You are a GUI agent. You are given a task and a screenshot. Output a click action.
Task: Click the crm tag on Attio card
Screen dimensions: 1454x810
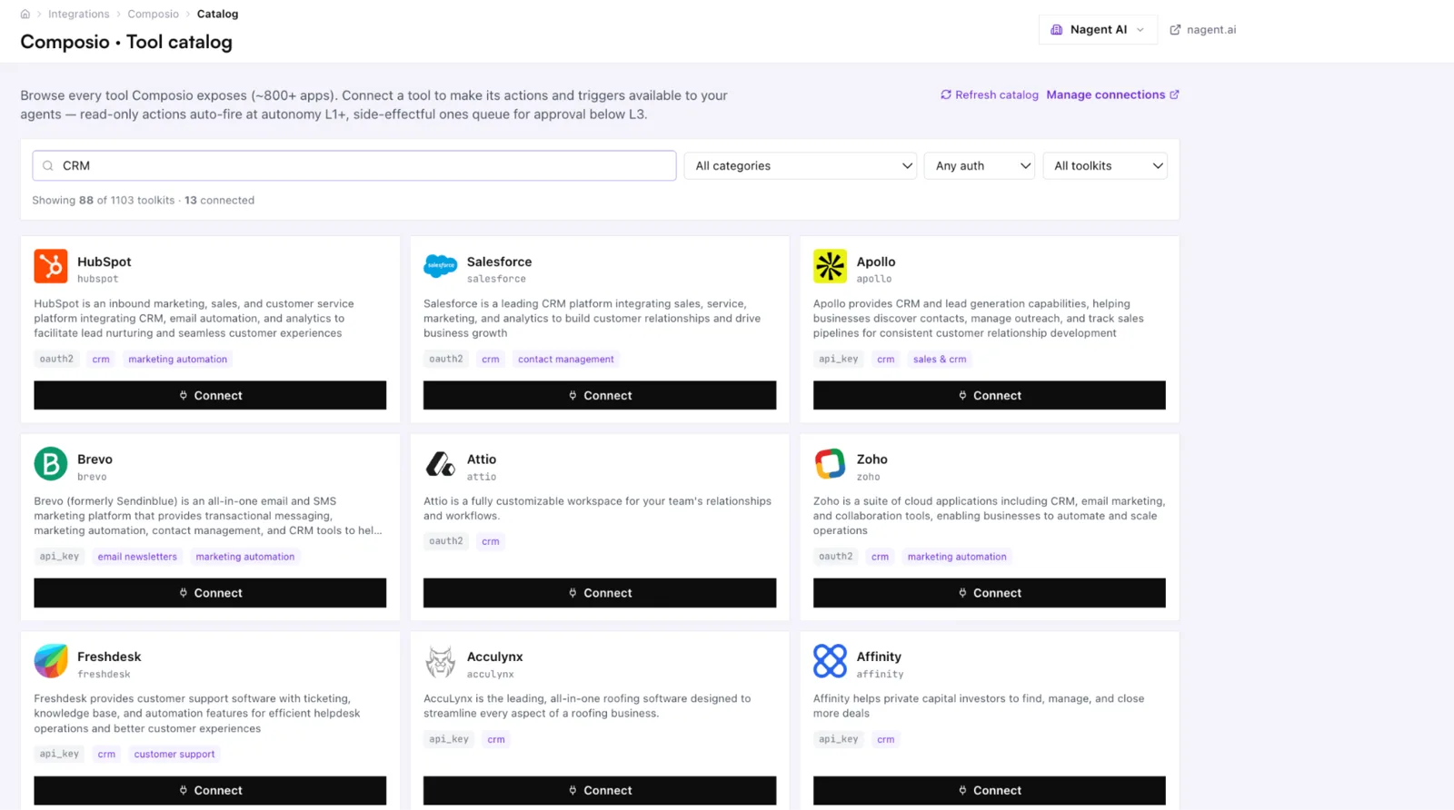pos(491,541)
